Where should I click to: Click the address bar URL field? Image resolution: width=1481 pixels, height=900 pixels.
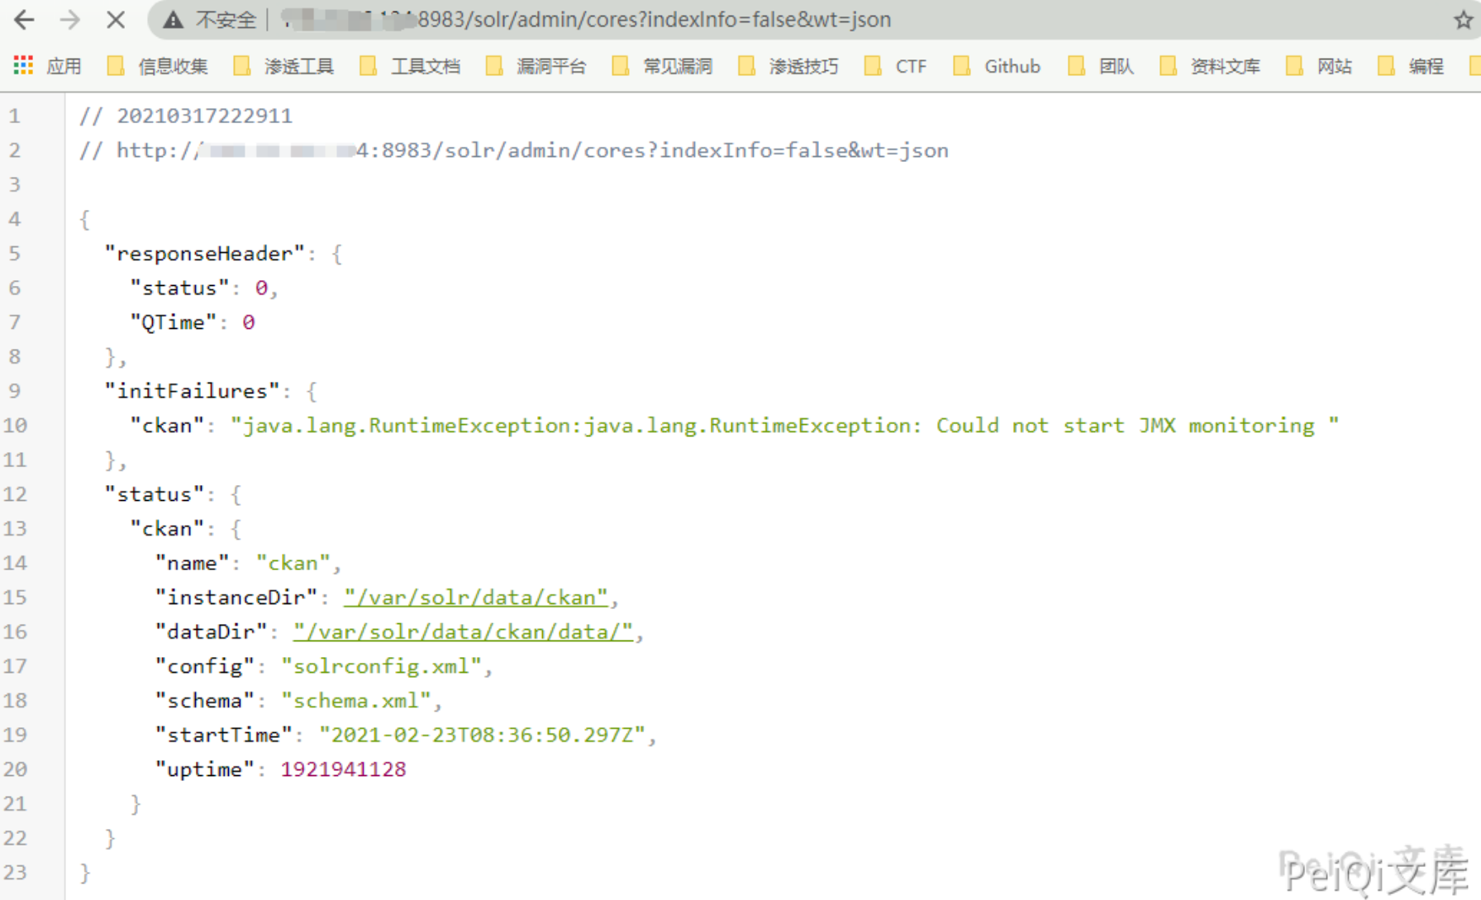point(653,20)
